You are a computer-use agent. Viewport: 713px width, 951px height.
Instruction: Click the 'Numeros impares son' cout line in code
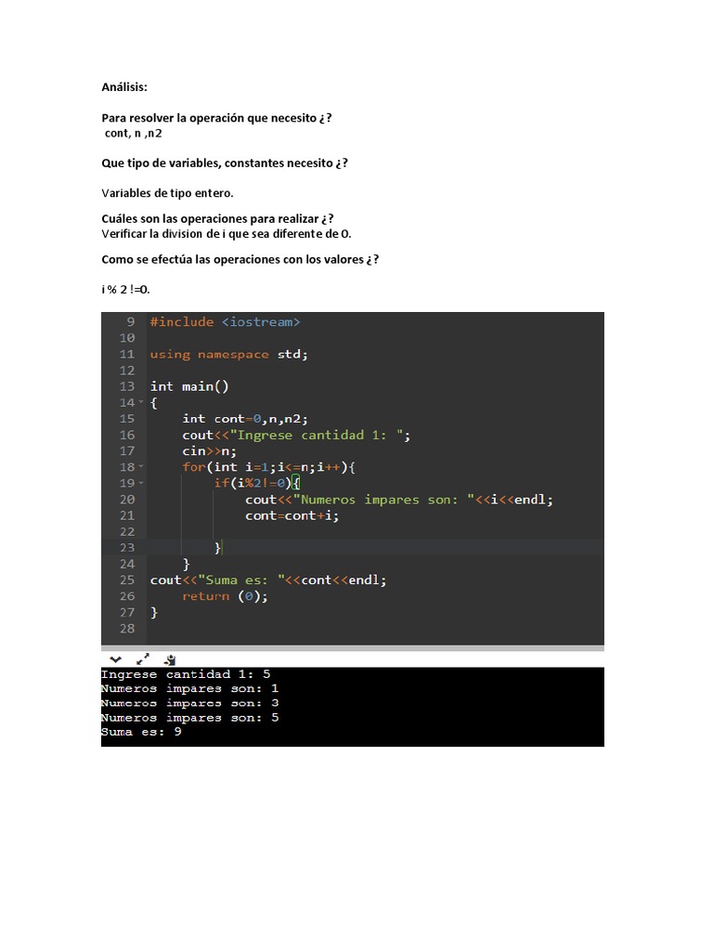click(x=399, y=500)
